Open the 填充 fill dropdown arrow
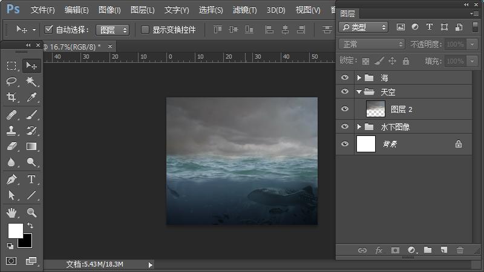Image resolution: width=484 pixels, height=272 pixels. pyautogui.click(x=473, y=61)
